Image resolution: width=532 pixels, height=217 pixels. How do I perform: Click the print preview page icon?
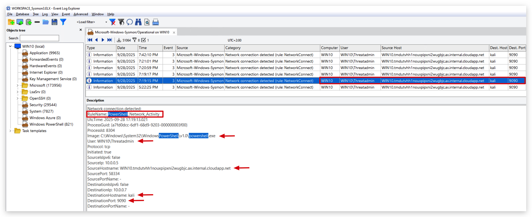click(x=147, y=22)
